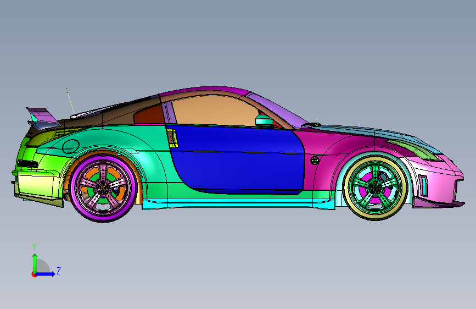Screen dimensions: 476x309
Task: Select the circular fuel filler cap
Action: (71, 147)
